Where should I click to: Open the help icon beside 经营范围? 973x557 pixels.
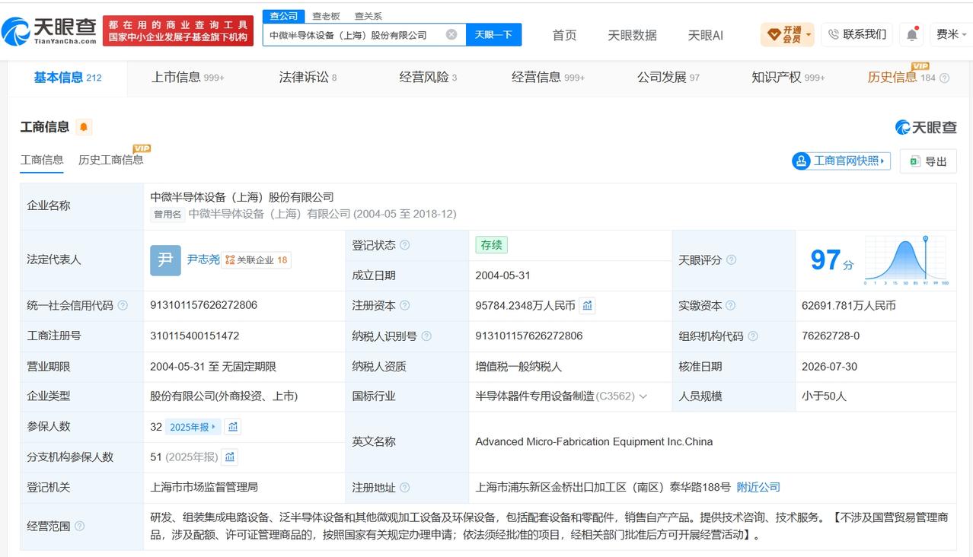click(79, 527)
